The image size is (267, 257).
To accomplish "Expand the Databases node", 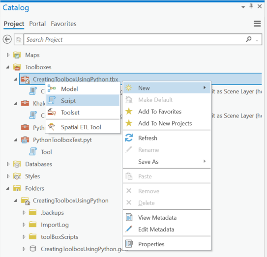I will coord(8,164).
